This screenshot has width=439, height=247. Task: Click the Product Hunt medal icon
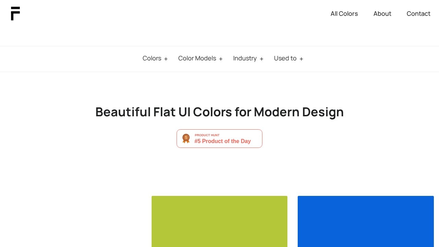(x=186, y=139)
